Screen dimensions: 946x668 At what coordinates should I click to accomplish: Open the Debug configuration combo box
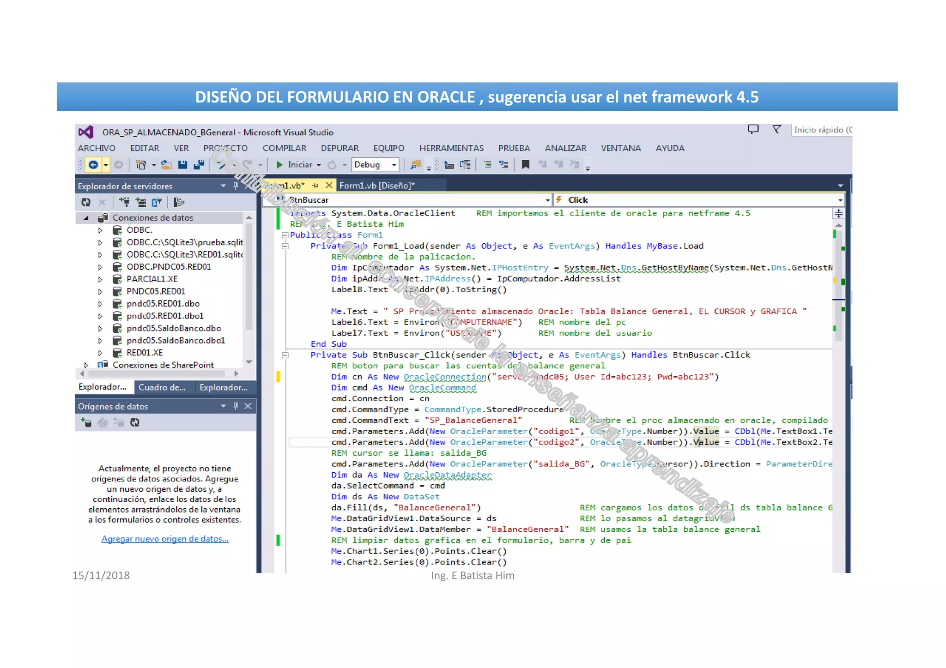click(375, 165)
